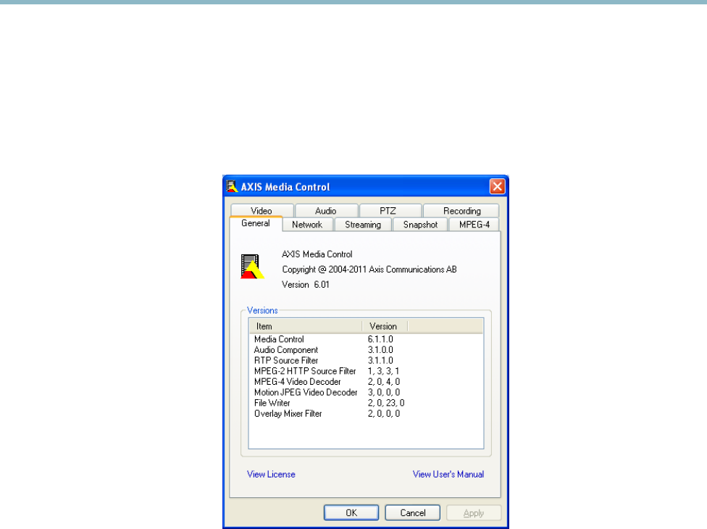Open the Audio tab
The image size is (707, 529).
[326, 211]
